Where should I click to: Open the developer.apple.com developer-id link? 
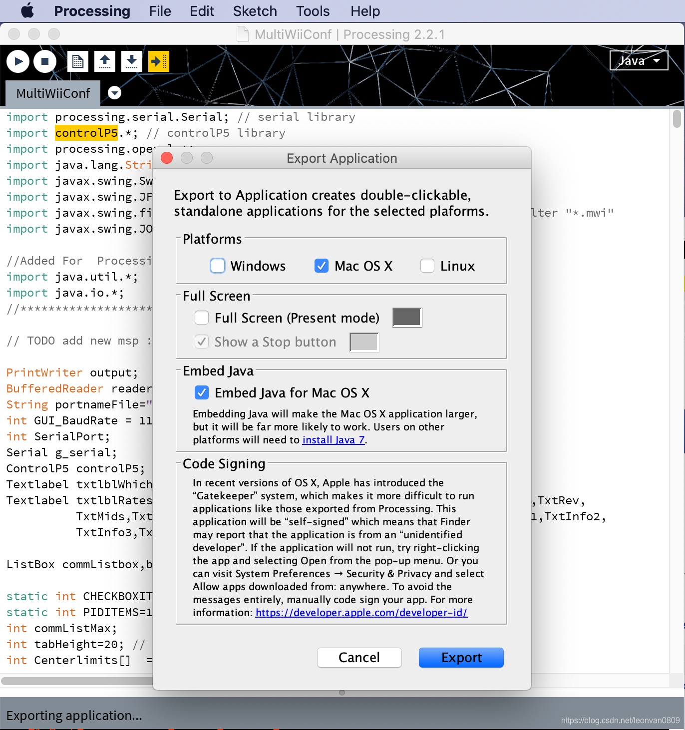click(361, 613)
